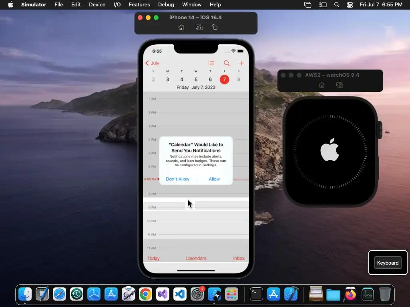Viewport: 410px width, 307px height.
Task: Tap Don't Allow in the notification alert
Action: click(177, 179)
